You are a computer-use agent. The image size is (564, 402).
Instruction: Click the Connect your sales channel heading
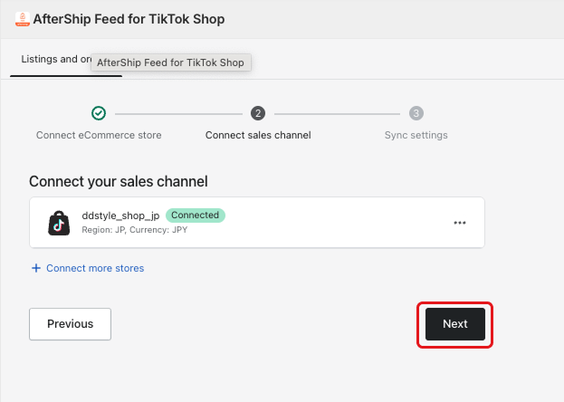[x=119, y=181]
